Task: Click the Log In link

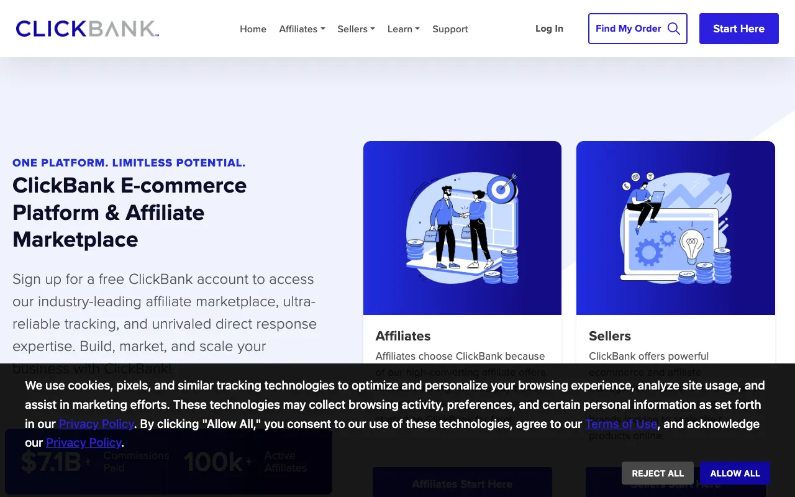Action: 549,29
